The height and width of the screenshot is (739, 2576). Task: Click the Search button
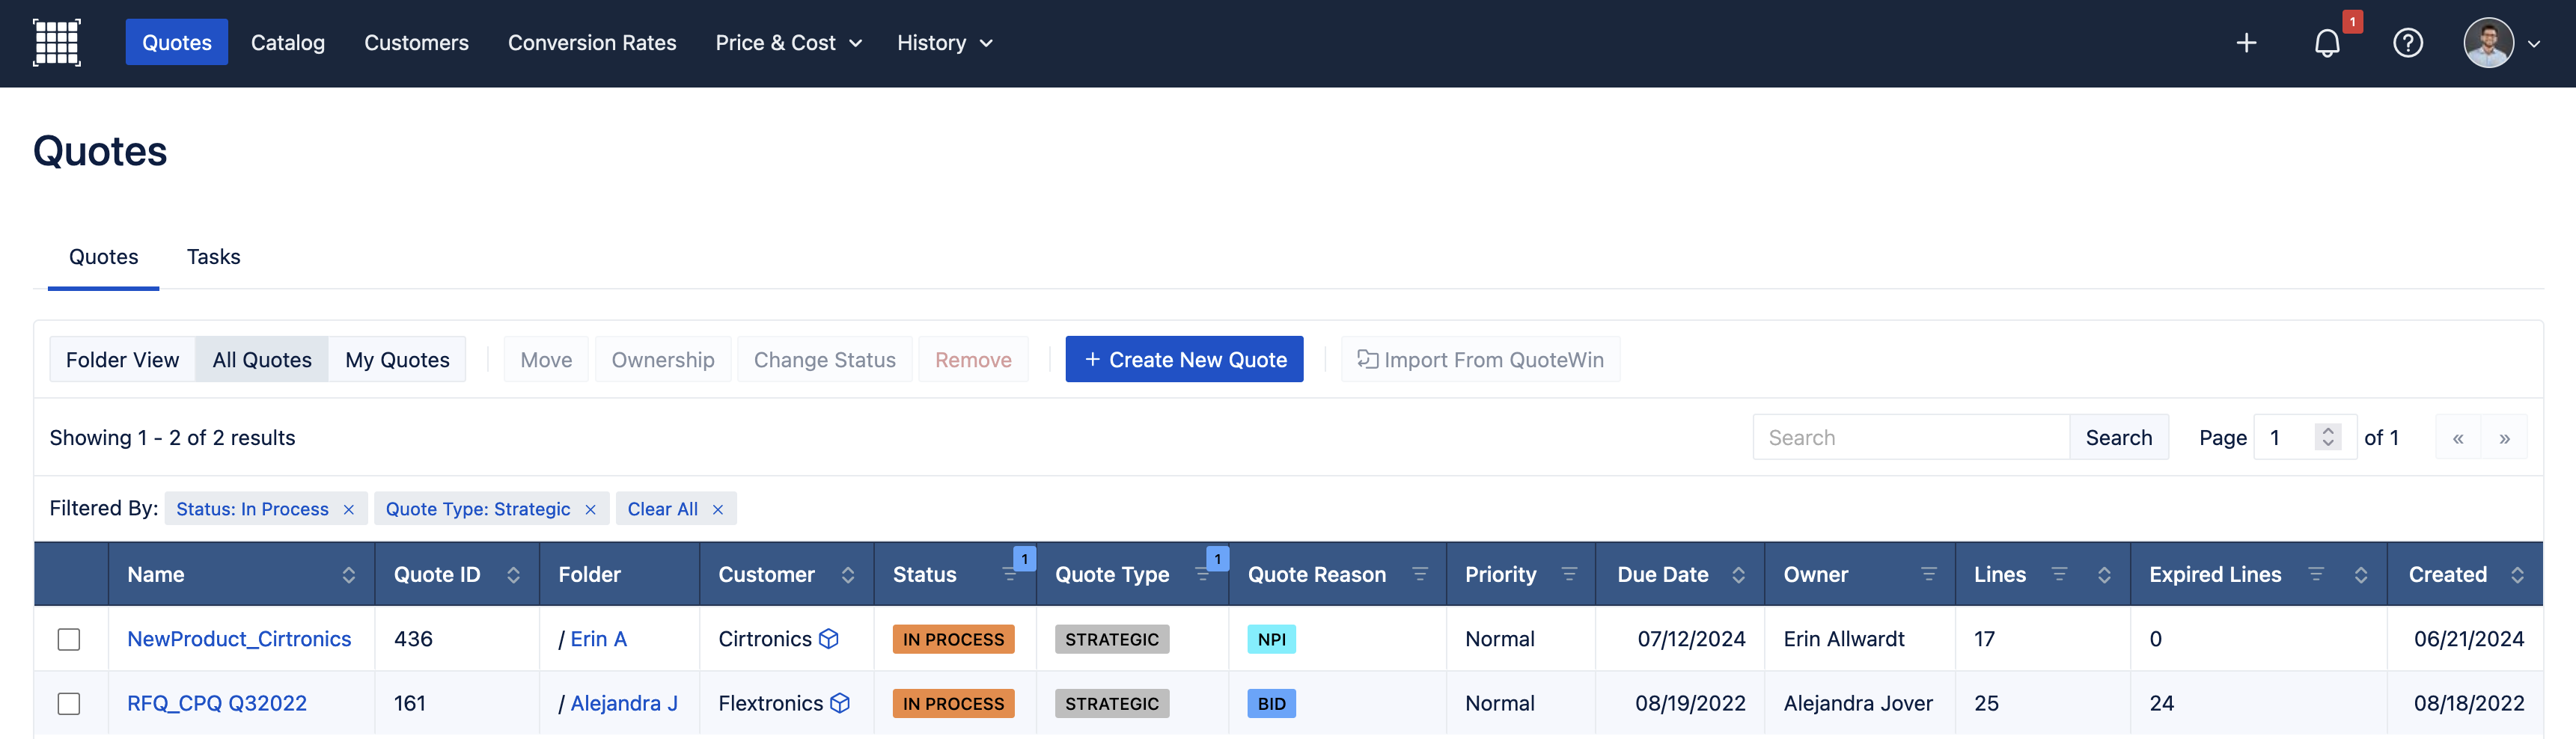[x=2118, y=437]
